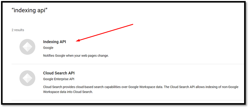Click the 'Workspace data into Cloud Search.' text line

point(68,92)
